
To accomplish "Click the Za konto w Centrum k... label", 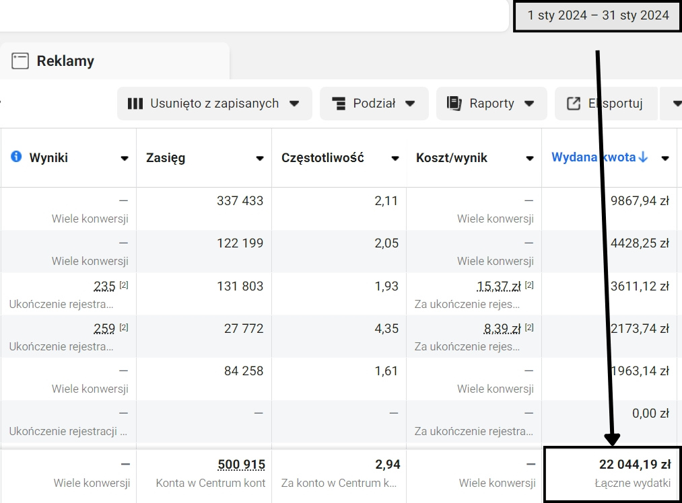I will tap(339, 483).
